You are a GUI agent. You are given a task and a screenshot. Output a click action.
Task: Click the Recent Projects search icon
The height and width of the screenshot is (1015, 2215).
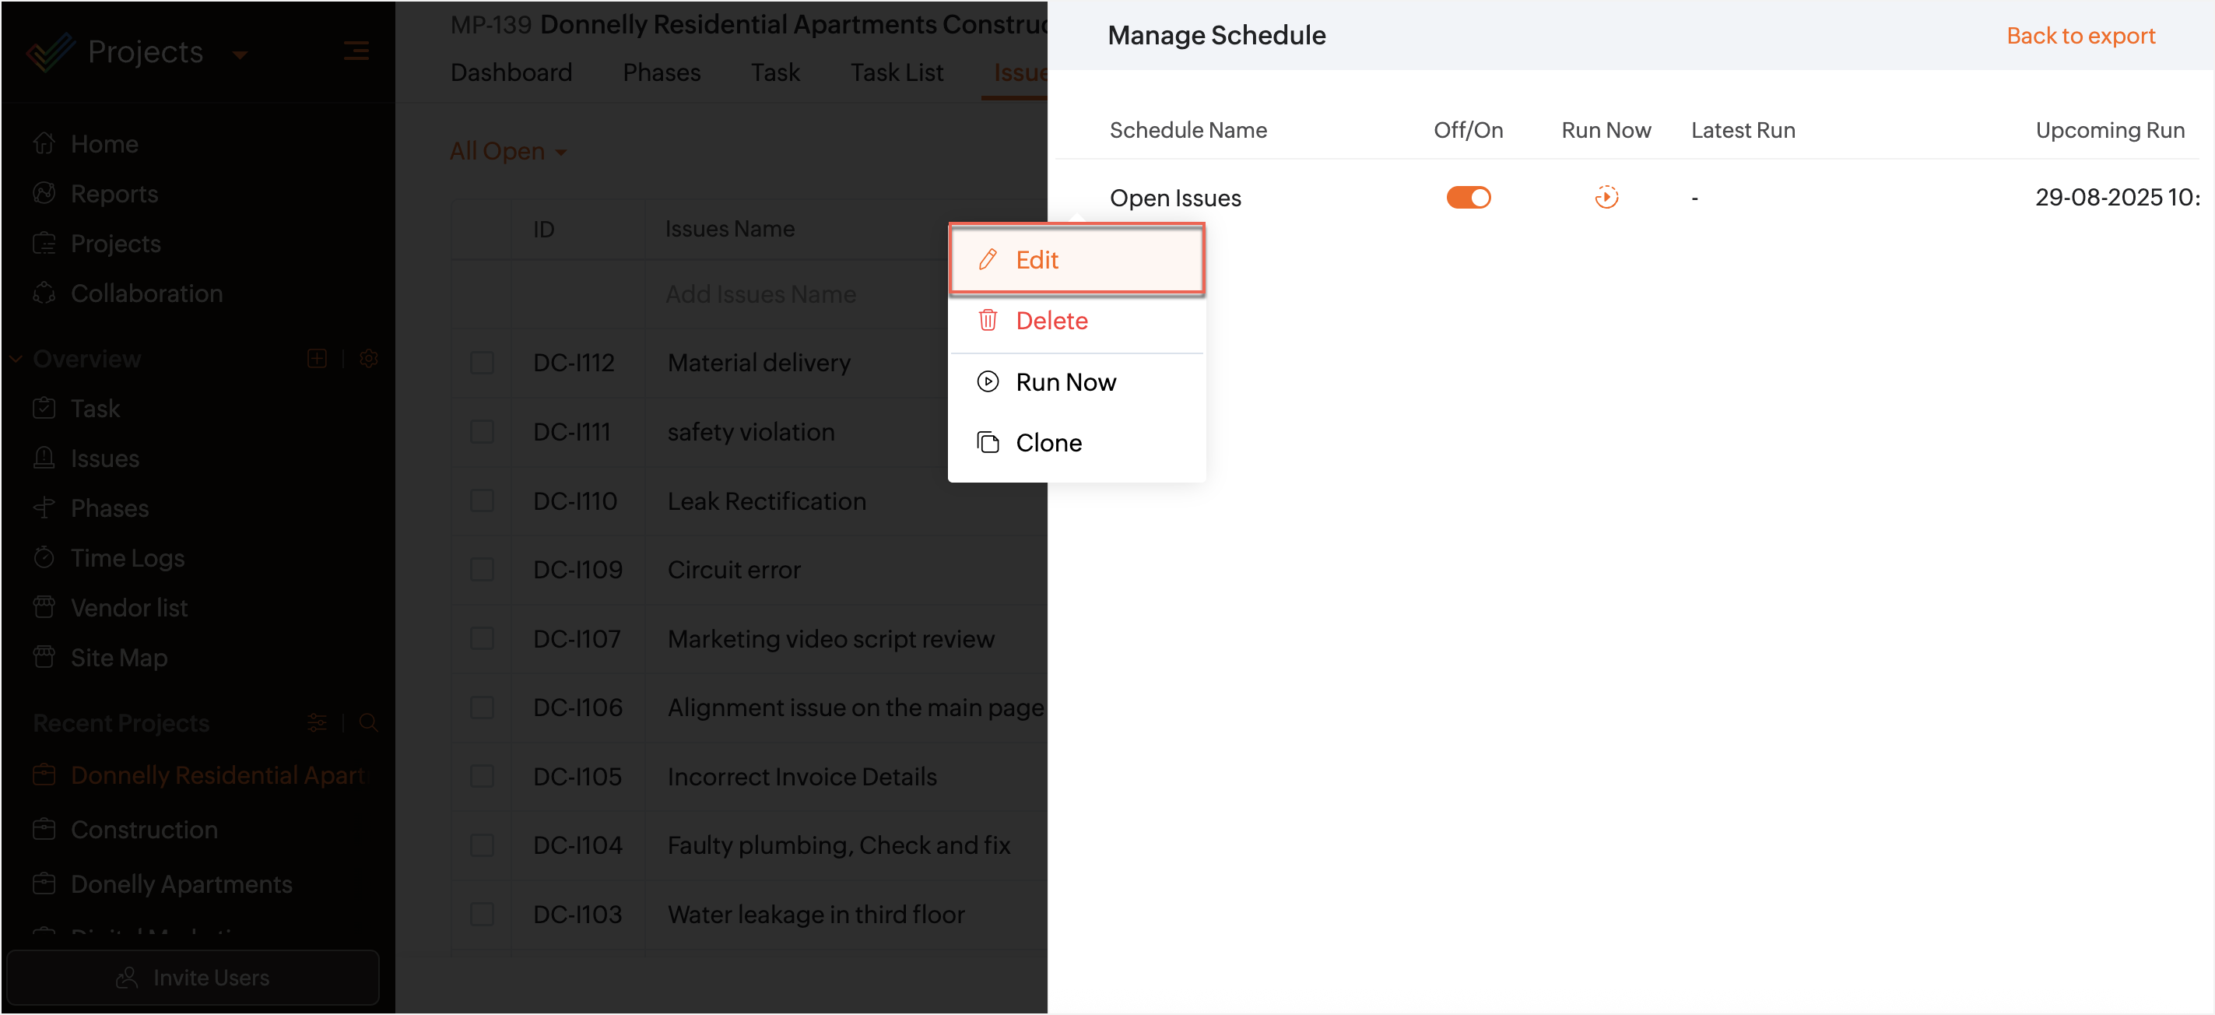pyautogui.click(x=369, y=723)
